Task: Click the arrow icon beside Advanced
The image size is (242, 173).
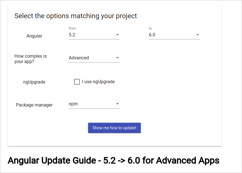Action: [x=117, y=58]
